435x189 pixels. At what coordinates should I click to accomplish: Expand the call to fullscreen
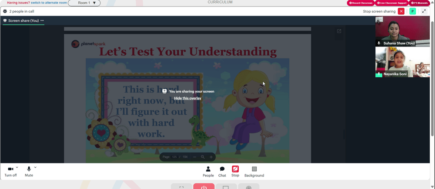pos(424,11)
